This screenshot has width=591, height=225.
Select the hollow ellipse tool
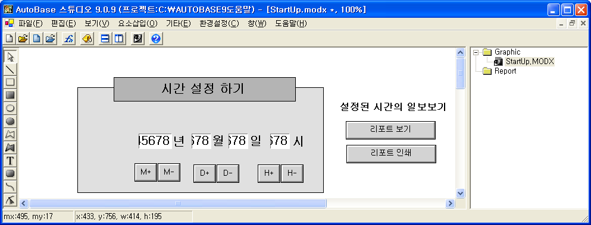(10, 109)
